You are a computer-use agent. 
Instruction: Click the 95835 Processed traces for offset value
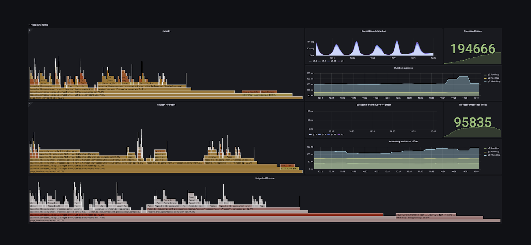point(473,122)
